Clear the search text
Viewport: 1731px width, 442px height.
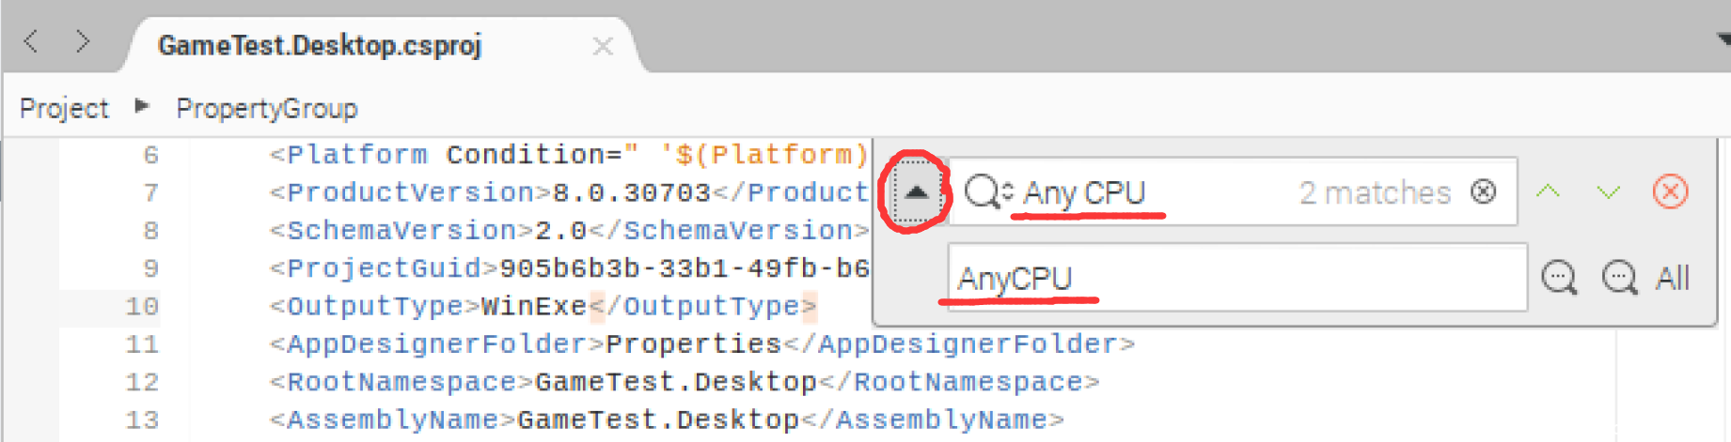1484,192
